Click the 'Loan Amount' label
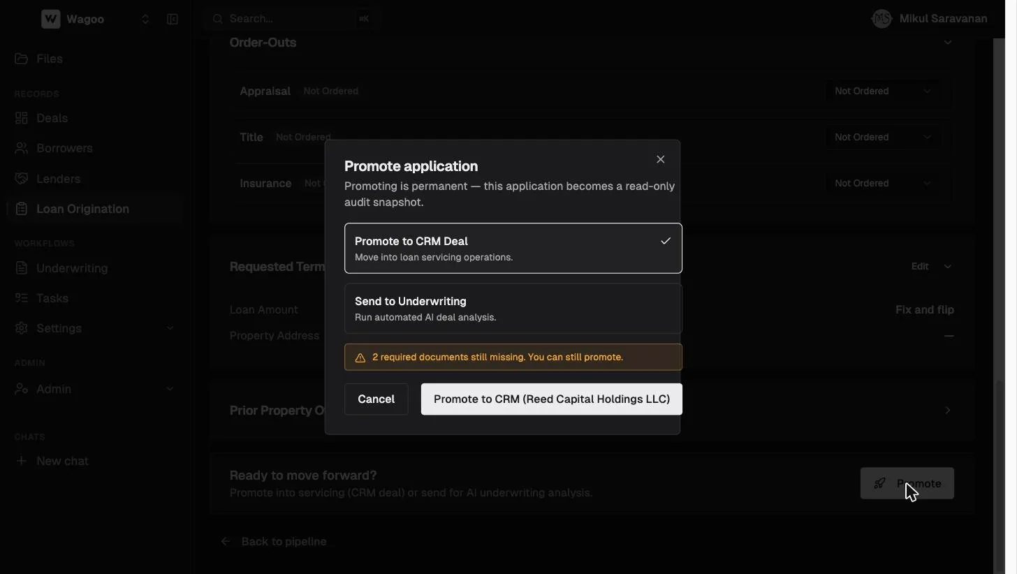The width and height of the screenshot is (1017, 574). [x=264, y=310]
